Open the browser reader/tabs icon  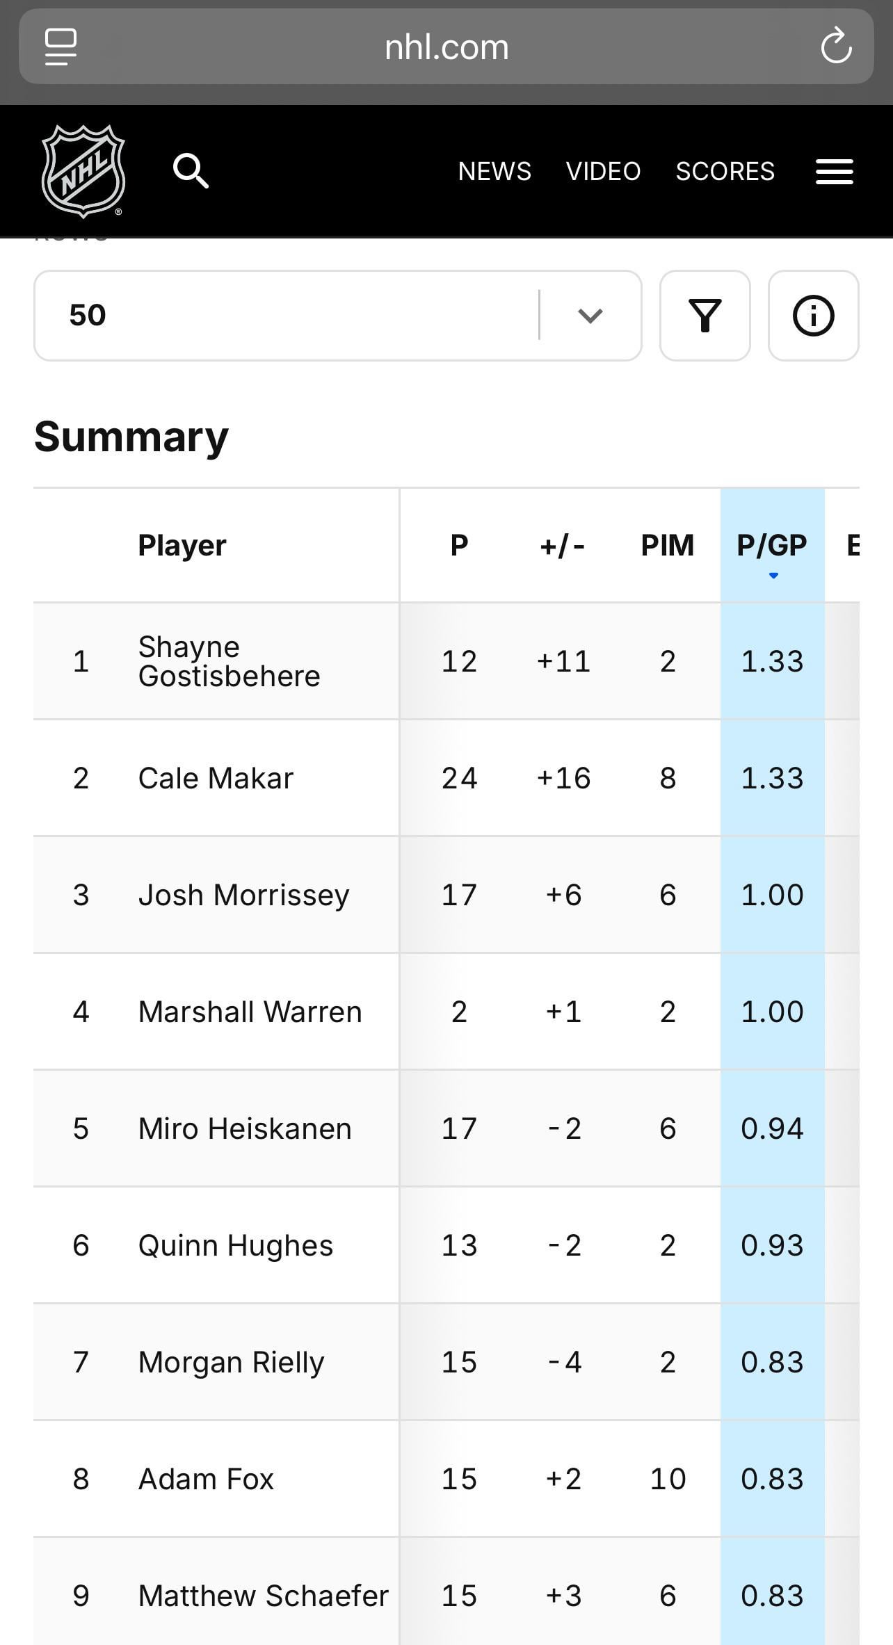click(x=61, y=47)
